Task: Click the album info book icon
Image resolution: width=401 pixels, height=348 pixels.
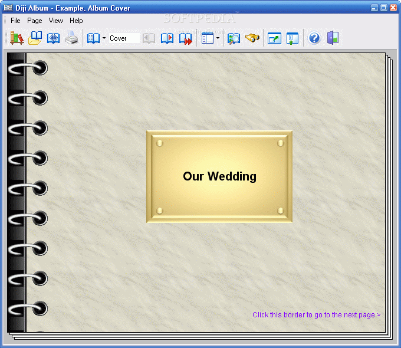Action: pyautogui.click(x=53, y=38)
